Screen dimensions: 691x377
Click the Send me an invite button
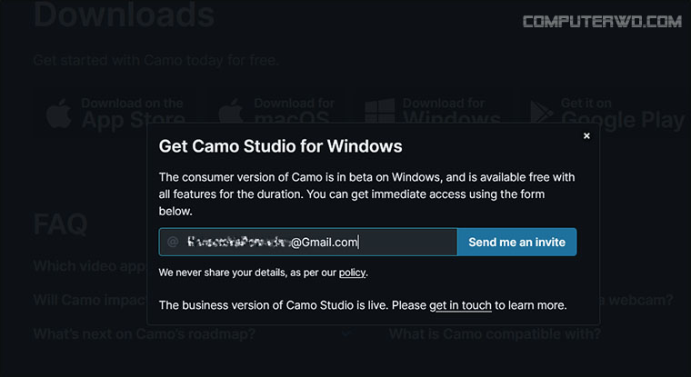coord(517,242)
